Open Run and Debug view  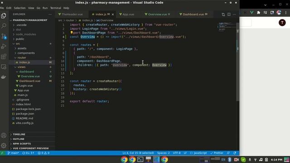tap(4, 46)
